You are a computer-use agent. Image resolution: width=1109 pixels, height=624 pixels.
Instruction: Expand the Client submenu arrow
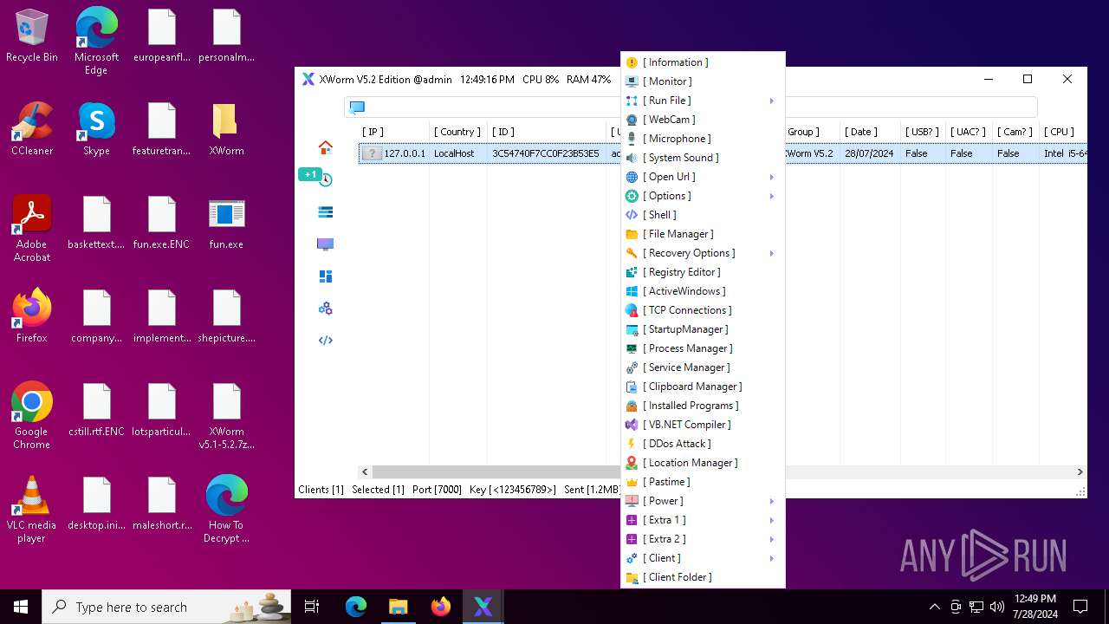pyautogui.click(x=771, y=558)
